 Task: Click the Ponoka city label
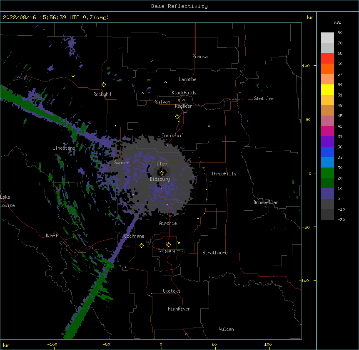tap(200, 57)
